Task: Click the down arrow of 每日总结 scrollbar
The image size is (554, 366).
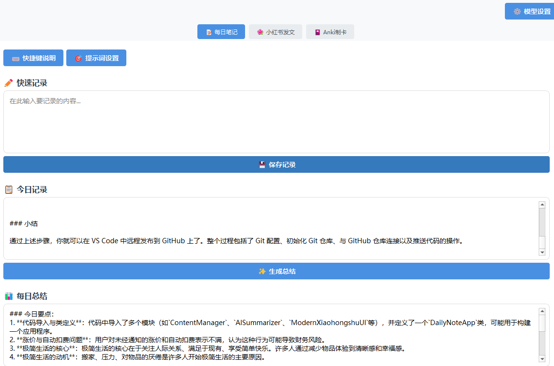Action: point(542,359)
